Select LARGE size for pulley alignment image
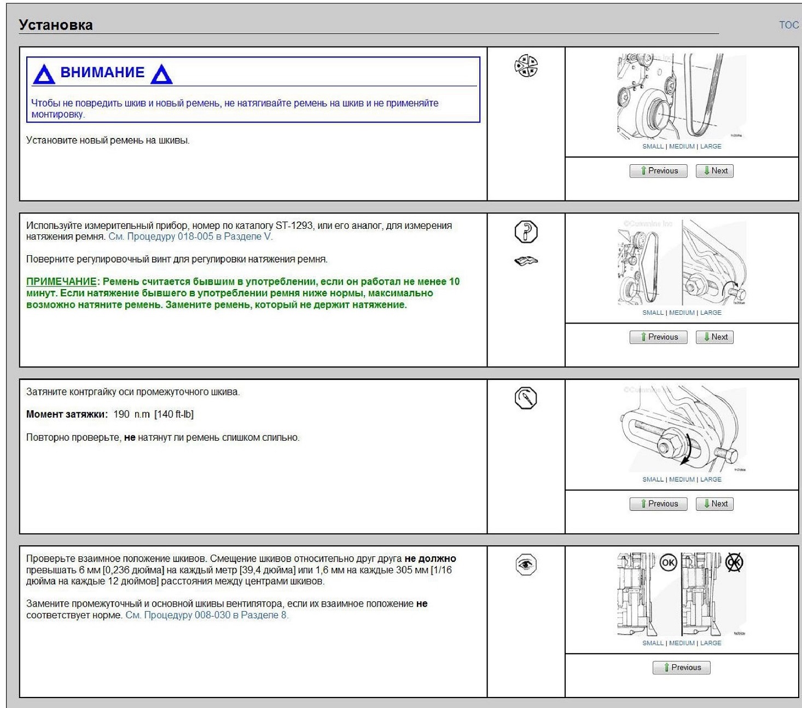 [711, 643]
